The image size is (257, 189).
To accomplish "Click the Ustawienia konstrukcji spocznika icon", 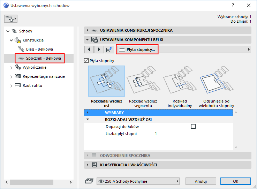I will pos(95,30).
